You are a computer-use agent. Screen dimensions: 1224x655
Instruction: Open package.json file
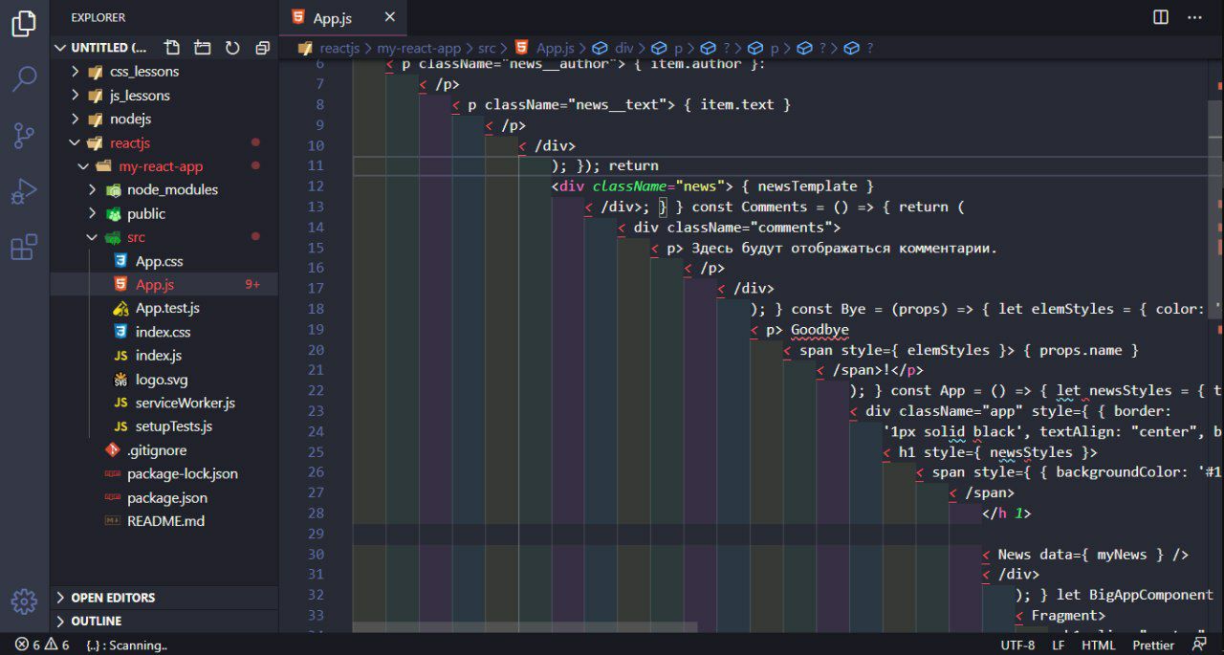(166, 497)
